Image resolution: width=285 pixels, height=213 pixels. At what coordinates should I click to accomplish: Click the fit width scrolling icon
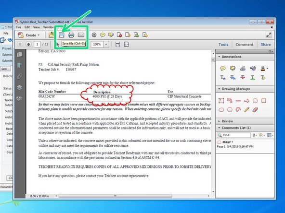point(118,44)
